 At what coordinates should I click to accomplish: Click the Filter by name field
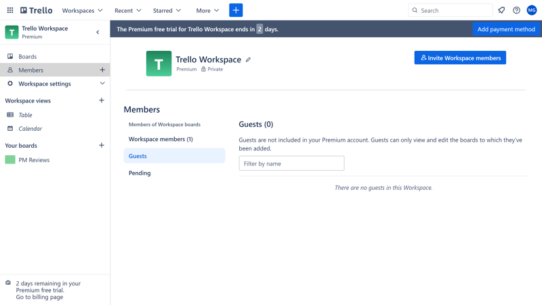291,163
